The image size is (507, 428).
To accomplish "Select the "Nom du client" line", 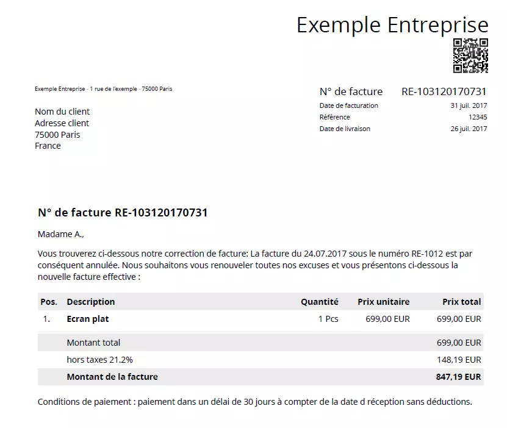I will coord(62,112).
